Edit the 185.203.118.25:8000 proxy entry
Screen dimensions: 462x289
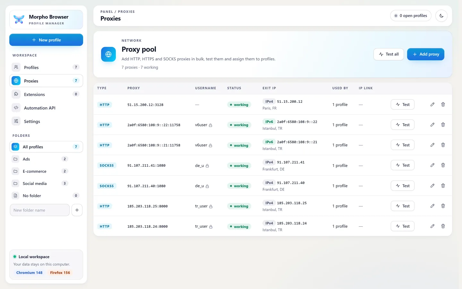[x=432, y=206]
